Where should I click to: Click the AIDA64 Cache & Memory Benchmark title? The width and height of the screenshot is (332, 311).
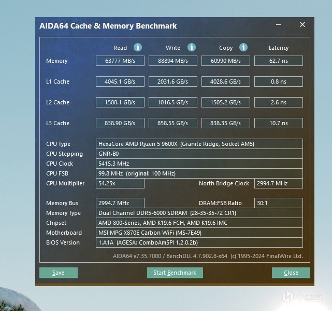click(108, 26)
